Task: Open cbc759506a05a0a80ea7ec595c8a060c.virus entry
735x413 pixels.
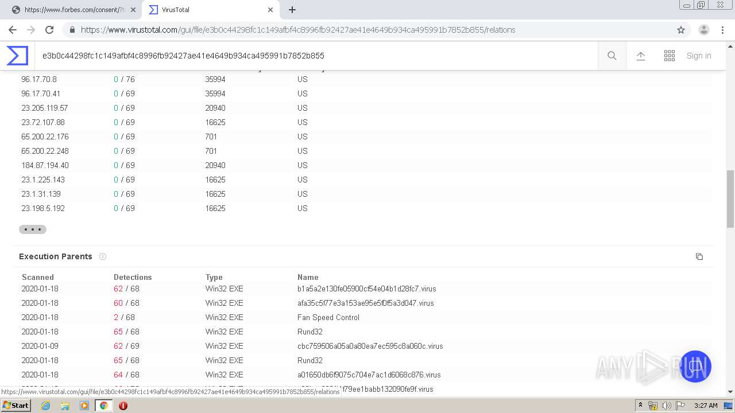Action: point(370,346)
